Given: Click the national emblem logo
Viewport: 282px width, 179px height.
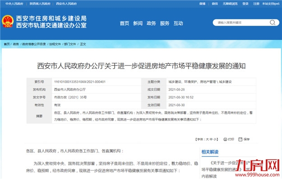Looking at the screenshot, I should coord(8,21).
